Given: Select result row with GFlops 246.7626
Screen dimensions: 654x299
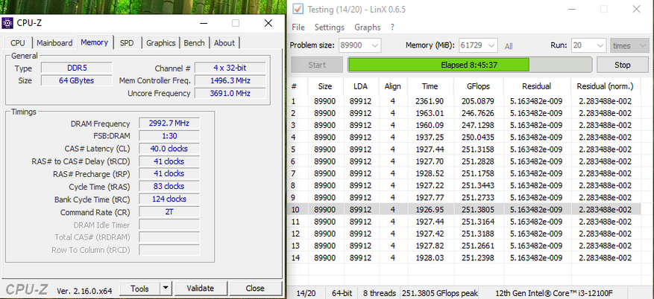Looking at the screenshot, I should tap(465, 113).
